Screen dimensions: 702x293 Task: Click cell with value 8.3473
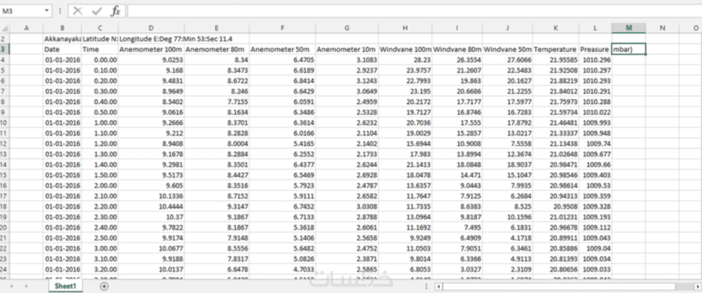tap(217, 70)
